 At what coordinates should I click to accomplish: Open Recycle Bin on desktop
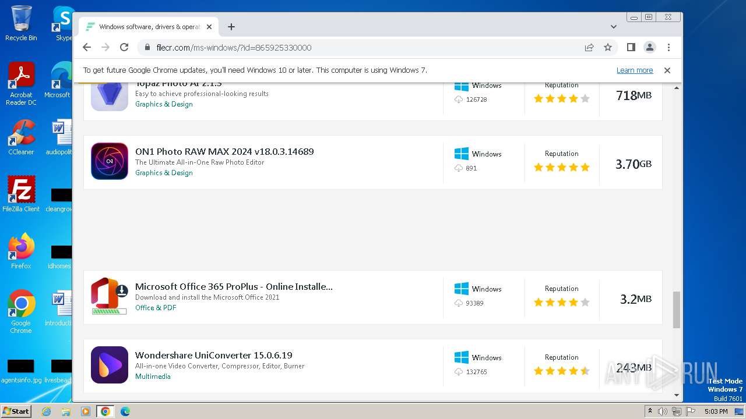click(x=21, y=23)
